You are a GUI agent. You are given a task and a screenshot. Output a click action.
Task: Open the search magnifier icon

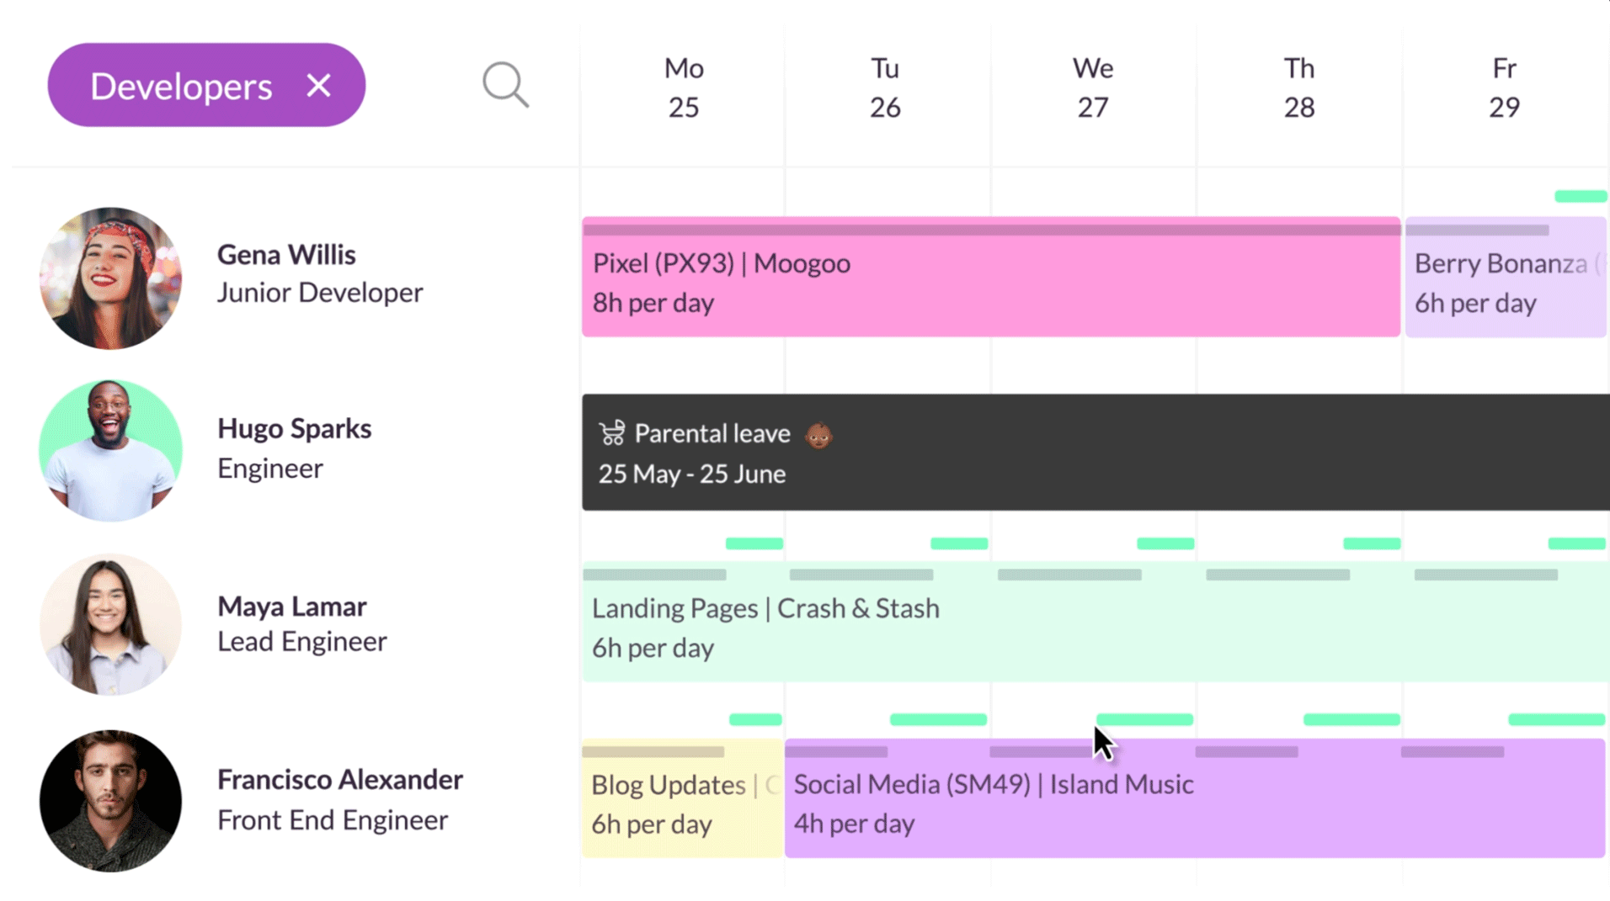click(x=505, y=85)
